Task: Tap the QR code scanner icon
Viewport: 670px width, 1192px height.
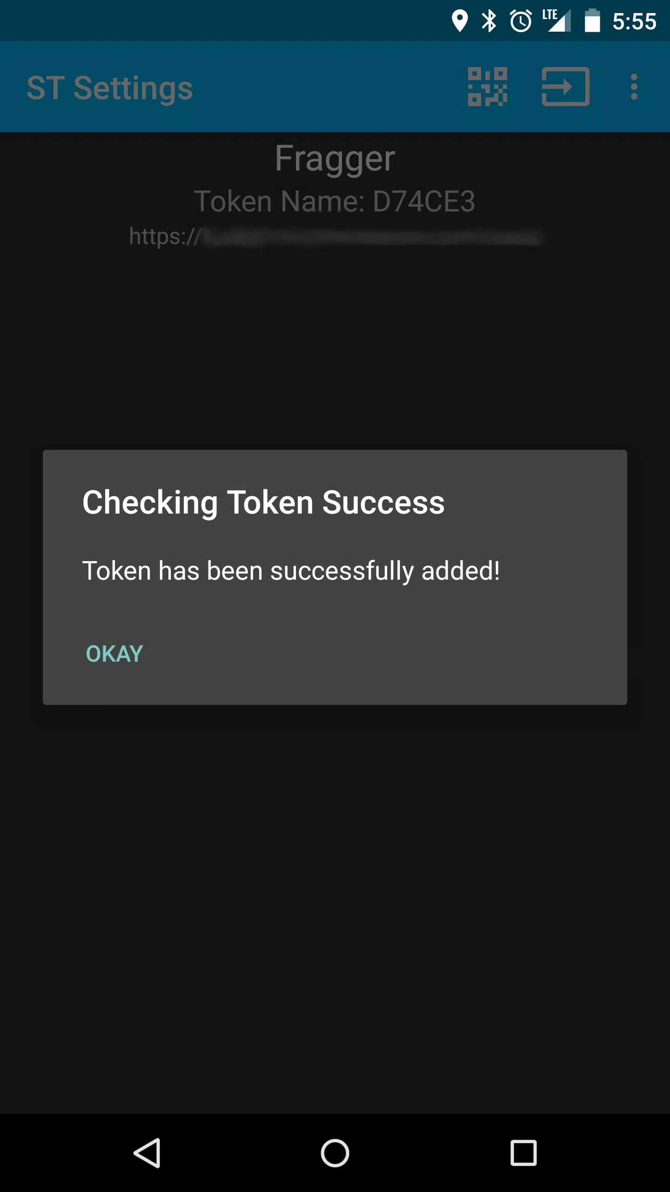Action: [487, 87]
